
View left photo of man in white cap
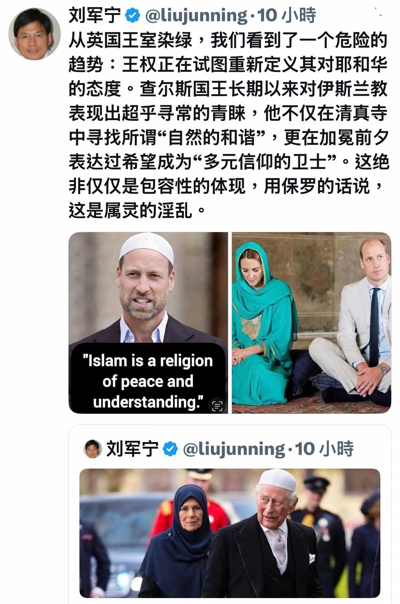click(148, 323)
